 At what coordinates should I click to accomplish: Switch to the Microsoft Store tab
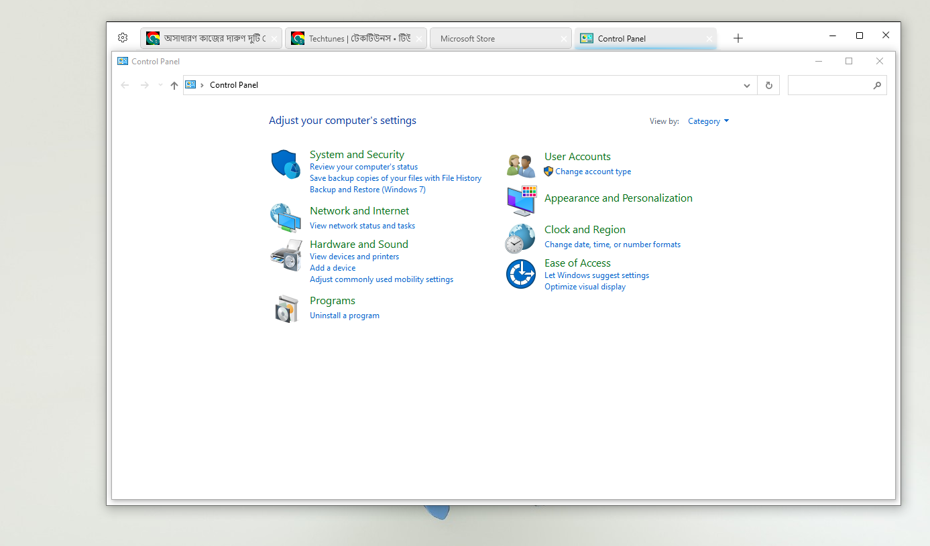501,38
